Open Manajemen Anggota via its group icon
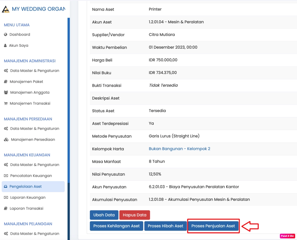 click(6, 93)
